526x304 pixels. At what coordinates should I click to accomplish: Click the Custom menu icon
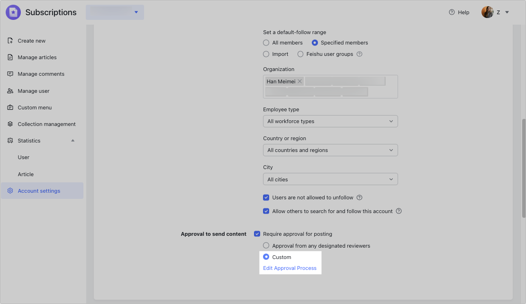[10, 107]
